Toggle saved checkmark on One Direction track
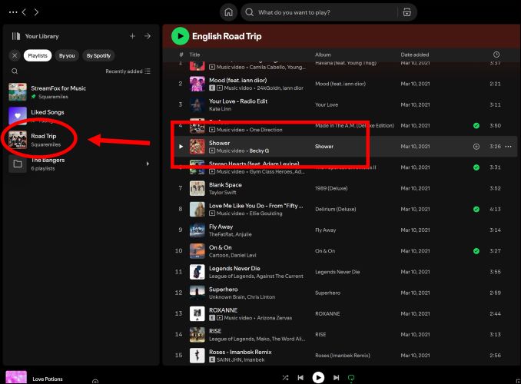Viewport: 521px width, 384px height. click(476, 125)
